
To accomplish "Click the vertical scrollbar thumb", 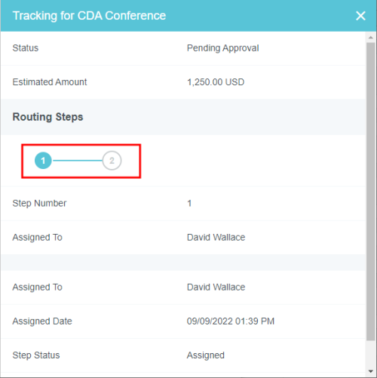I will click(371, 192).
